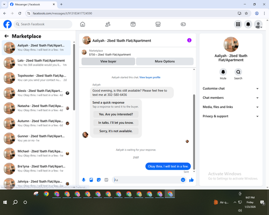This screenshot has height=215, width=269.
Task: Go to Home feed icon
Action: (x=82, y=24)
